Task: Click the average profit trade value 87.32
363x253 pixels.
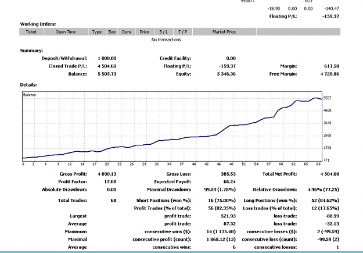Action: tap(229, 224)
